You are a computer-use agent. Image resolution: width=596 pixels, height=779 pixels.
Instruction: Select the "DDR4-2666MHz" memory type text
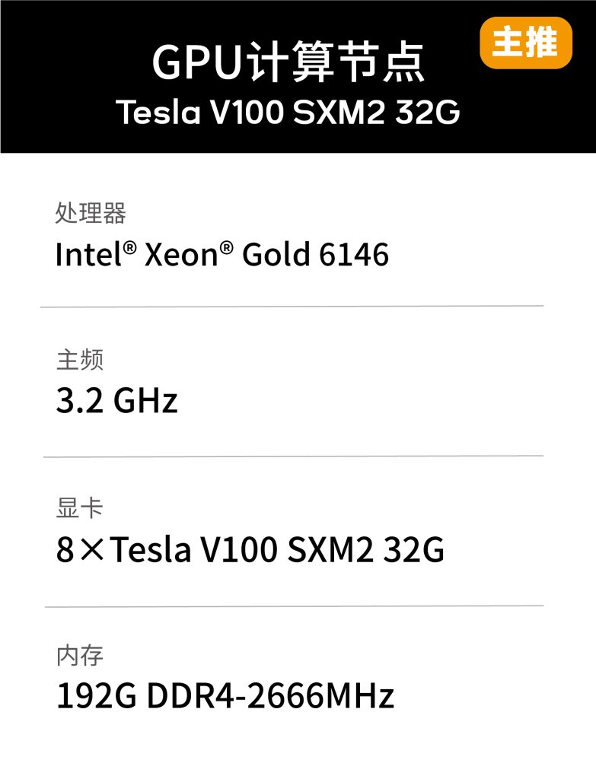pyautogui.click(x=270, y=697)
